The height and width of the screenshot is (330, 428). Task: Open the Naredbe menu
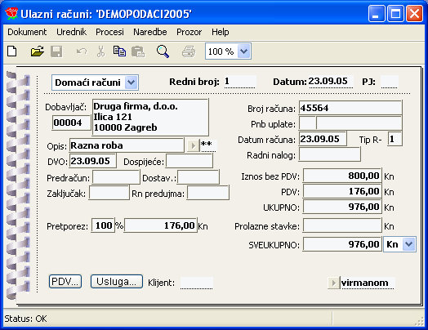[x=150, y=32]
